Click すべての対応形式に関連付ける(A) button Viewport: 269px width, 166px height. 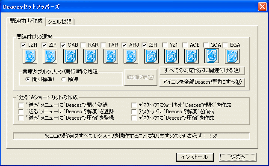tap(202, 70)
